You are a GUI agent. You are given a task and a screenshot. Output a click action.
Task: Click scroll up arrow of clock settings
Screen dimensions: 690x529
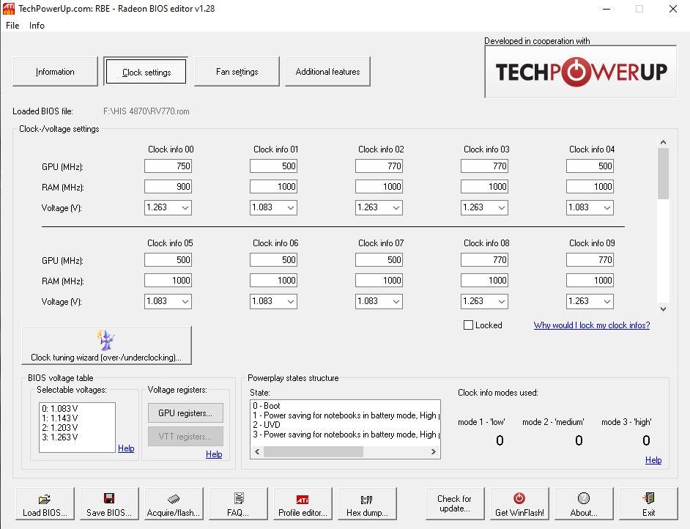click(663, 142)
